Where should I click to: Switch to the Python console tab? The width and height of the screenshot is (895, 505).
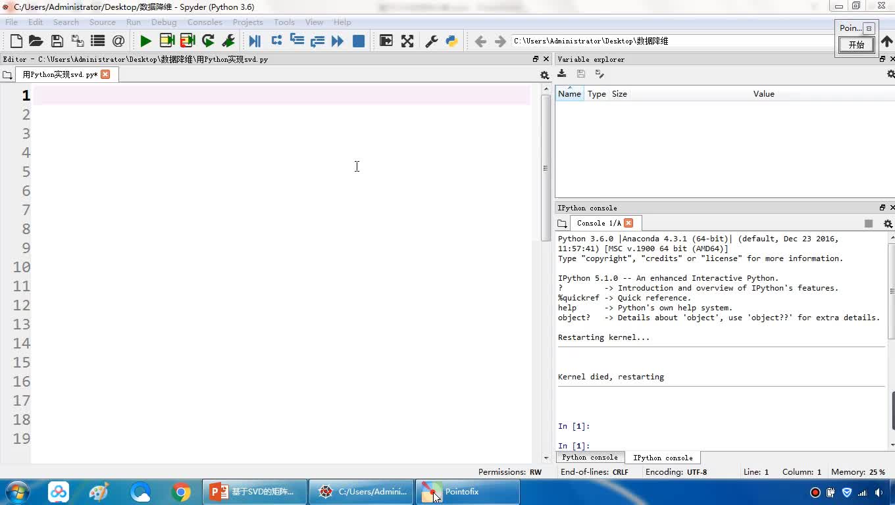coord(590,457)
